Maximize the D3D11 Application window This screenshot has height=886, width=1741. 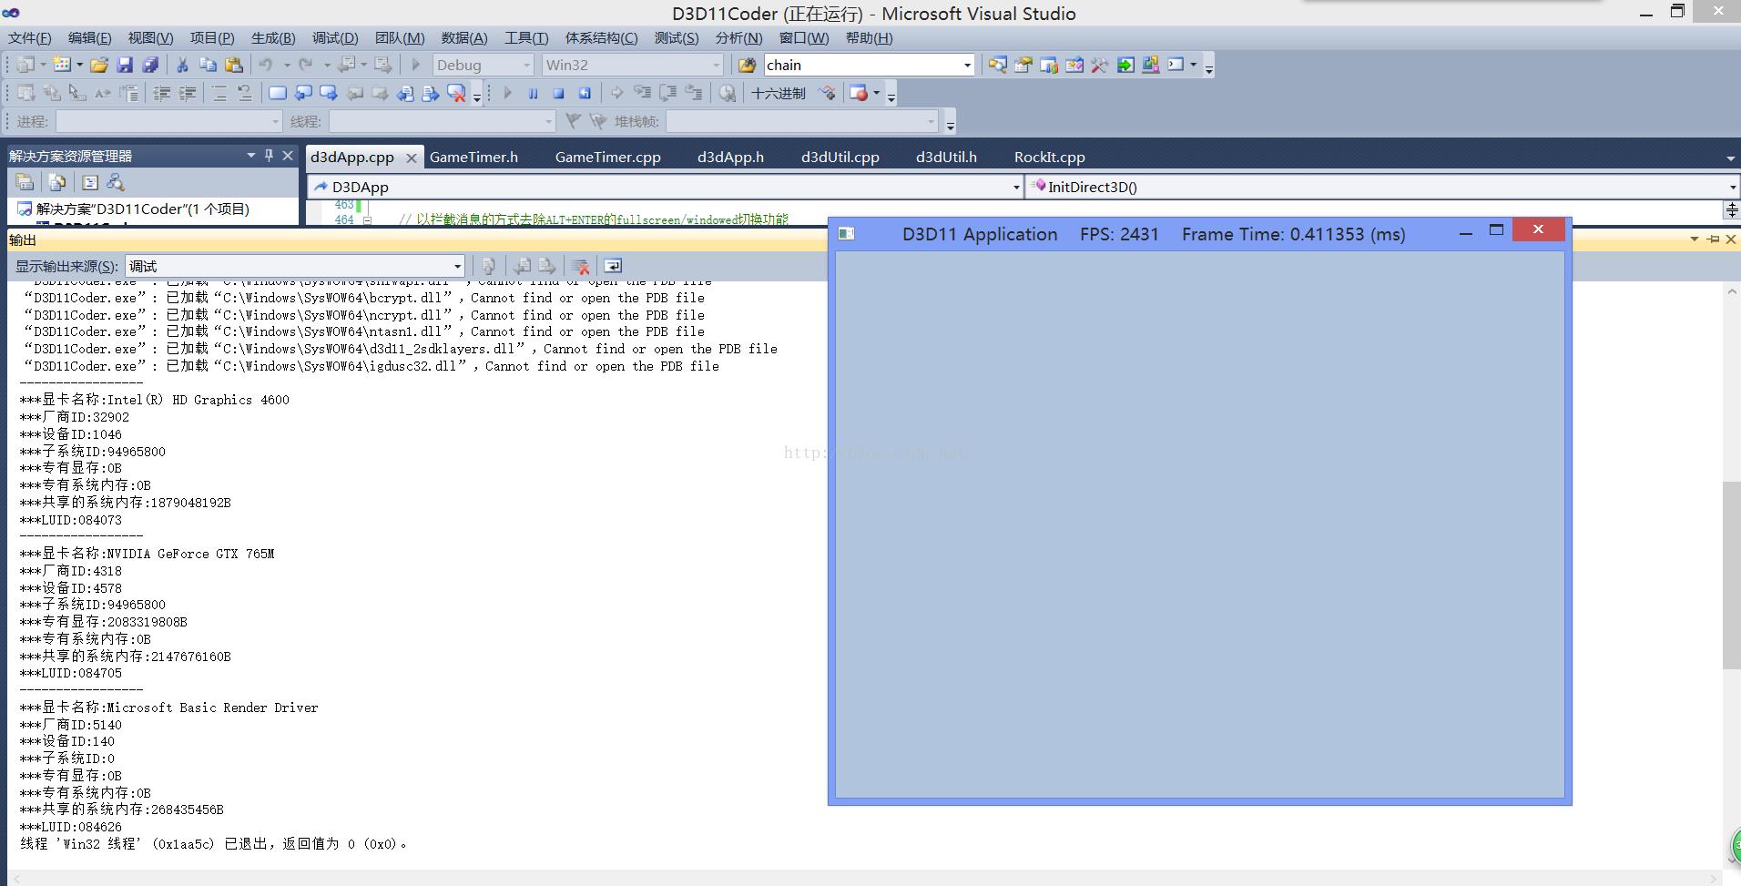tap(1496, 231)
